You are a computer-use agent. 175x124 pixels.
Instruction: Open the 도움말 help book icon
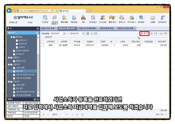pyautogui.click(x=153, y=18)
